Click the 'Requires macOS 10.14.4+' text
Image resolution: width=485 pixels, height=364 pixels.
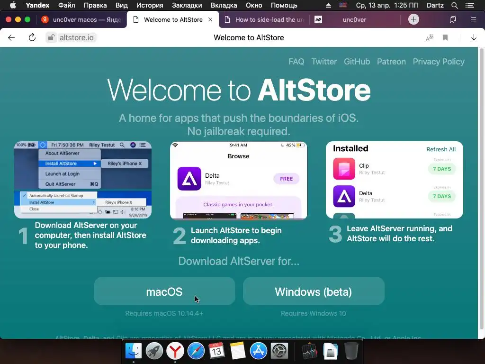point(164,313)
